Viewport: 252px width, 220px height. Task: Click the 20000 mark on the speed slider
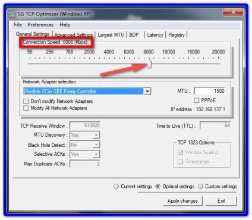tap(218, 52)
